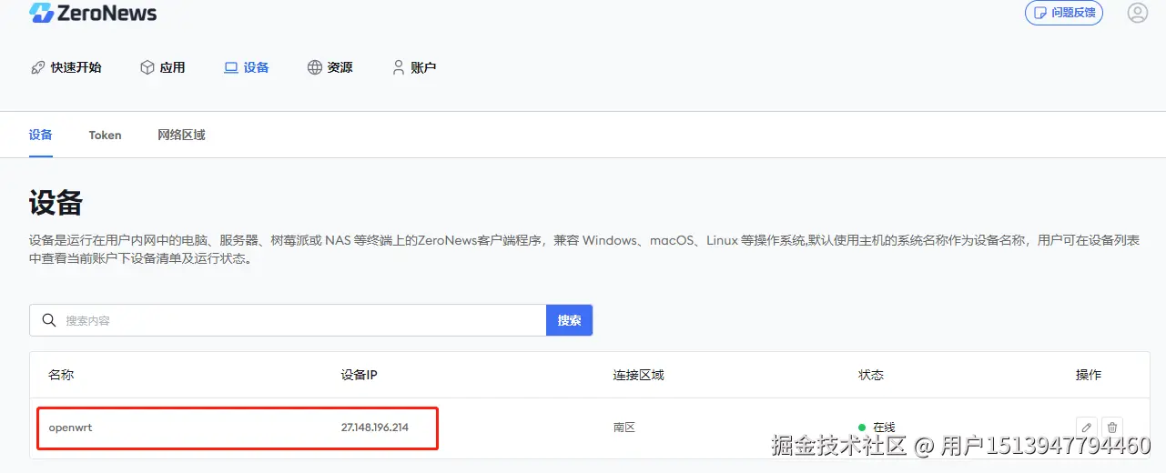Click the note icon inside 问题反馈
Screen dimensions: 1166x473
point(1040,13)
